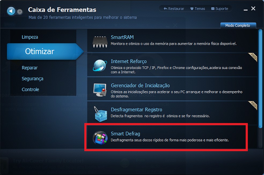
Task: Open the Temas option
Action: click(x=197, y=9)
